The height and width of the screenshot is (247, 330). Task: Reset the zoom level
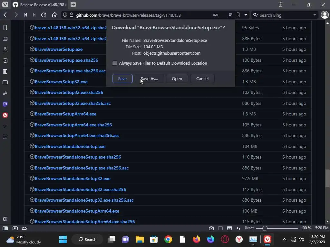[x=249, y=228]
